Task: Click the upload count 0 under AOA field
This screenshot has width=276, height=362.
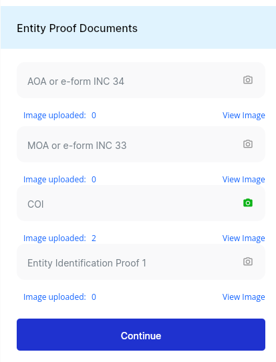Action: click(x=94, y=115)
